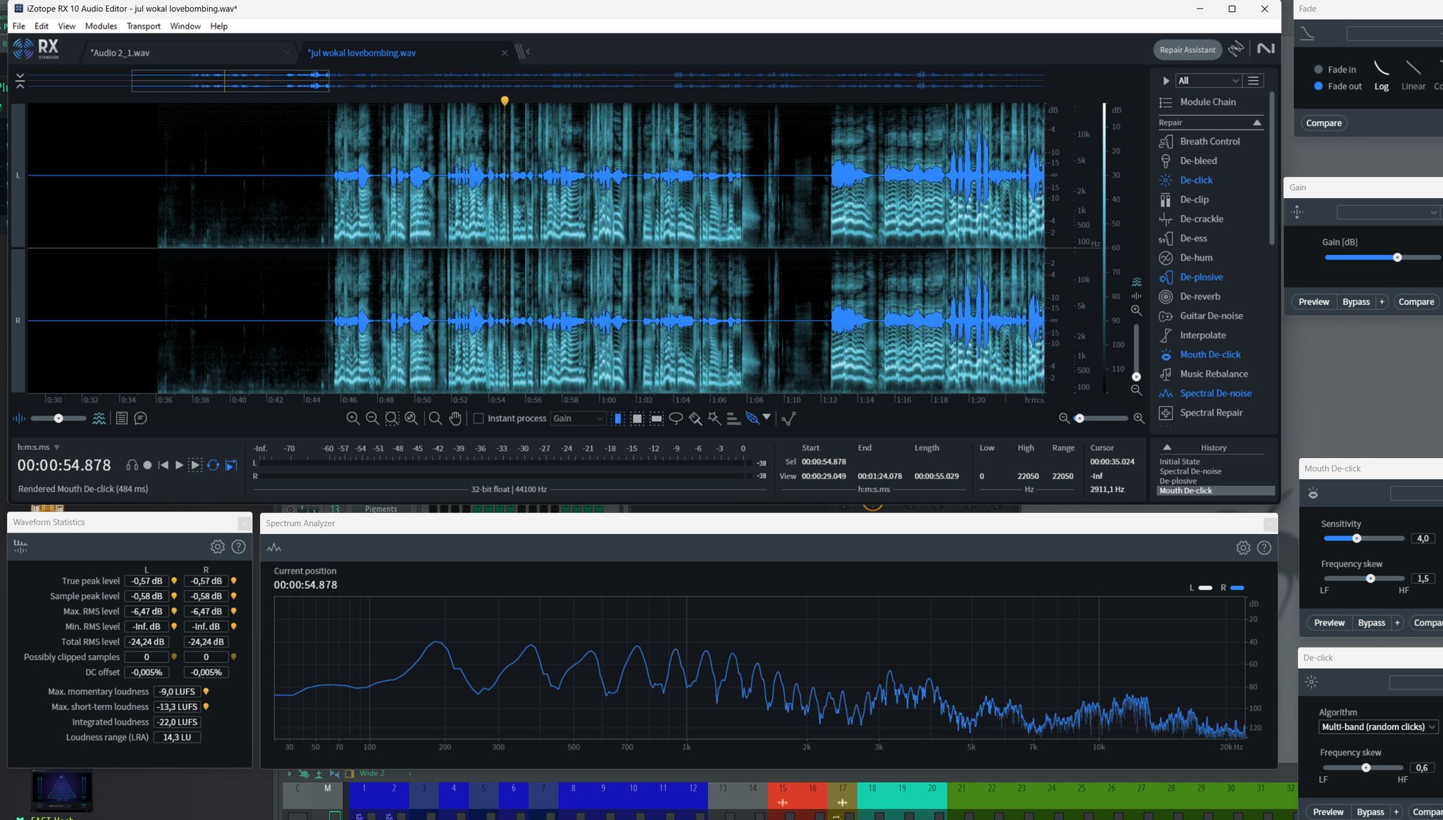Image resolution: width=1443 pixels, height=820 pixels.
Task: Click Compare in the Fade panel
Action: pyautogui.click(x=1323, y=123)
